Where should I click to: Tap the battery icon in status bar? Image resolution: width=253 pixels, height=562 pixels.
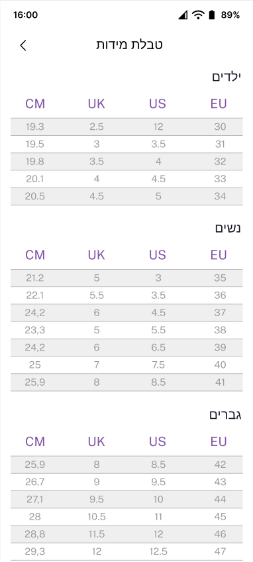coord(212,15)
